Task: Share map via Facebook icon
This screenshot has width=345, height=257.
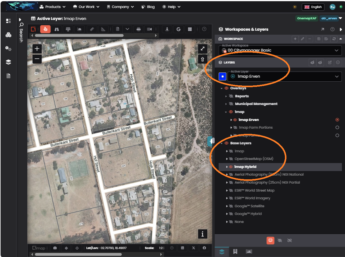Action: pyautogui.click(x=205, y=248)
